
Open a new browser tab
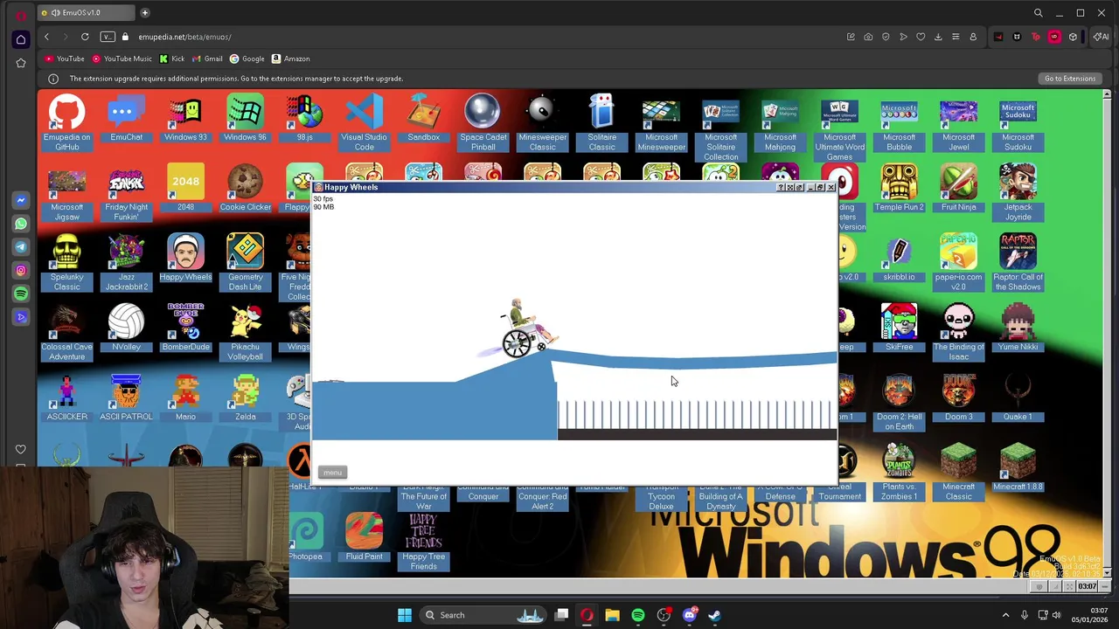coord(145,13)
